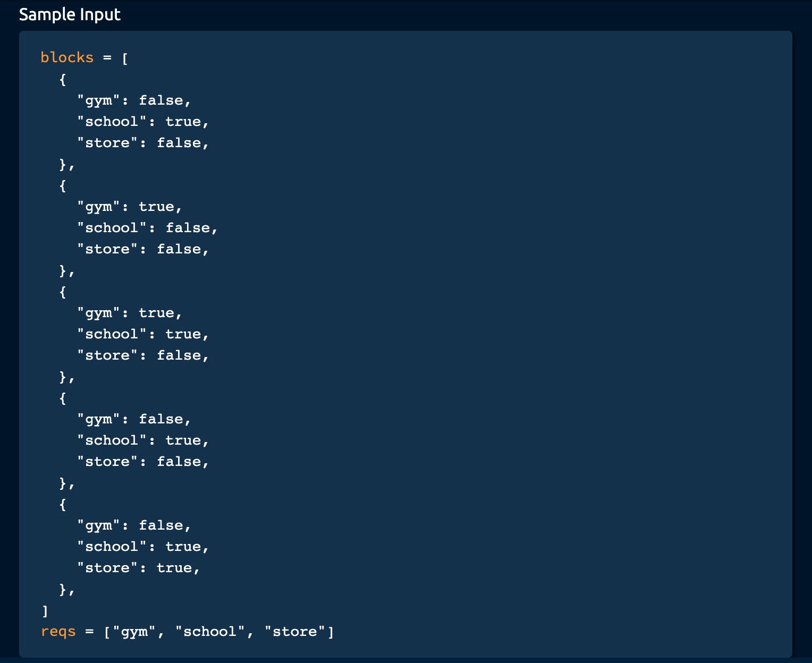Click "gym" string in the reqs array
Screen dimensions: 812x663
134,632
